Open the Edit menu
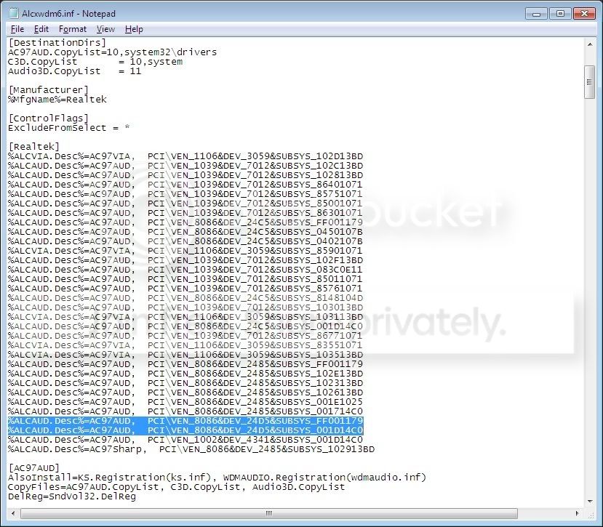 pyautogui.click(x=41, y=29)
